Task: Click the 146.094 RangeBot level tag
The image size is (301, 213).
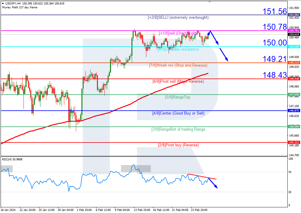Action: coord(293,126)
